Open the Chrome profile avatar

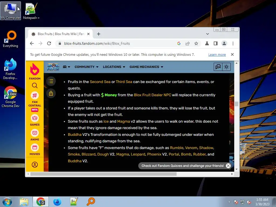pyautogui.click(x=224, y=43)
